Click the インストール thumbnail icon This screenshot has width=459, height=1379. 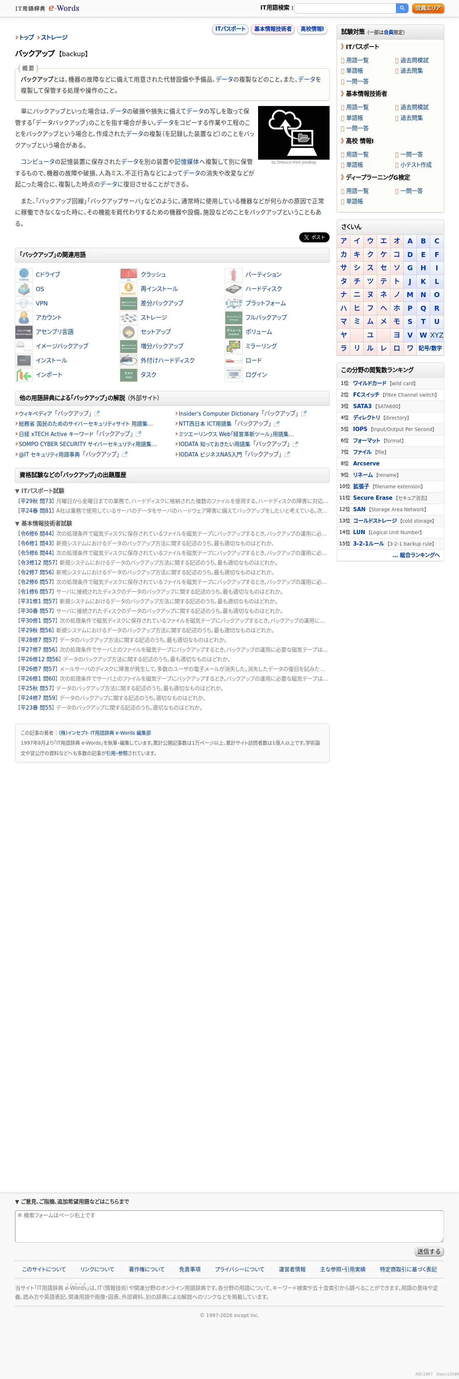[24, 361]
